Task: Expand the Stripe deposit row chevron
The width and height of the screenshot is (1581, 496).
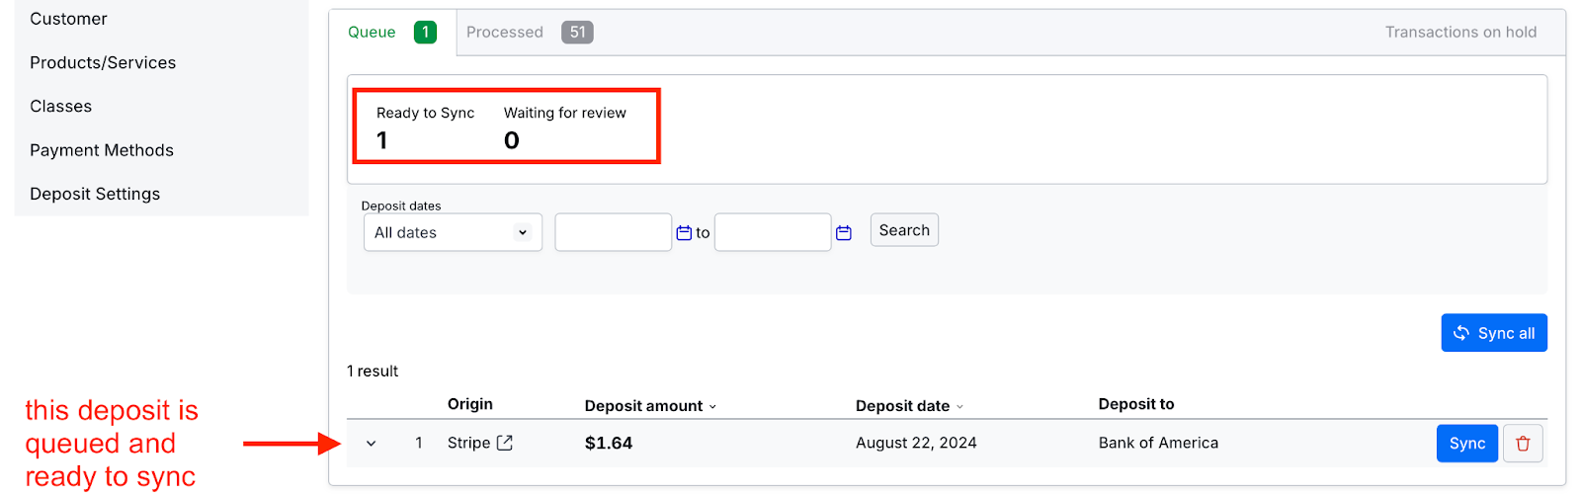Action: pos(372,444)
